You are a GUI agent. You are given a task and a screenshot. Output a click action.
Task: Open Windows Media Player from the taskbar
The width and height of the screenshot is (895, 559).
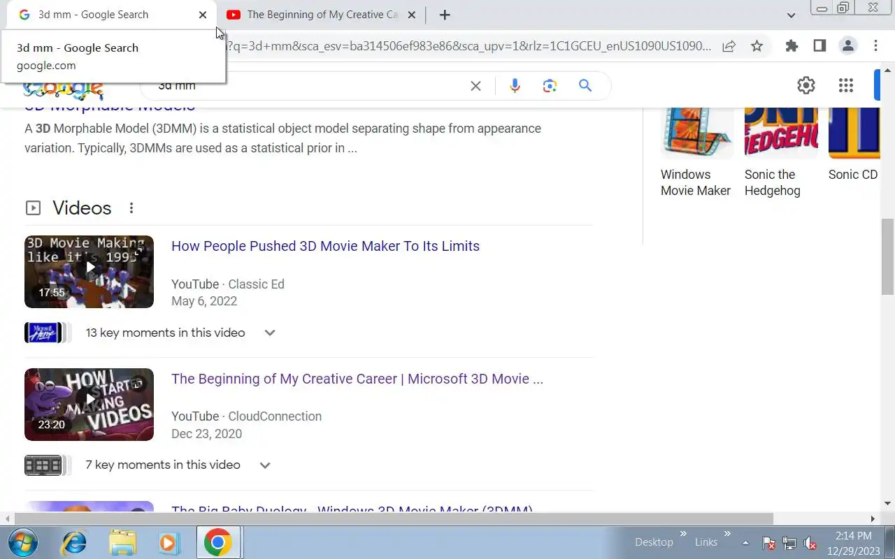(169, 543)
